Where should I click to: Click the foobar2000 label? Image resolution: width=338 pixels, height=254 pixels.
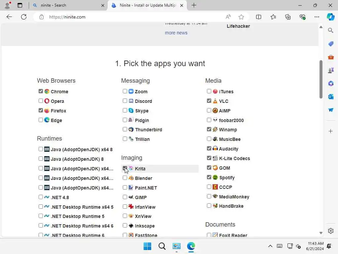coord(231,120)
